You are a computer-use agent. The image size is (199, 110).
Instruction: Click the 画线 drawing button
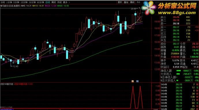[x=132, y=2]
